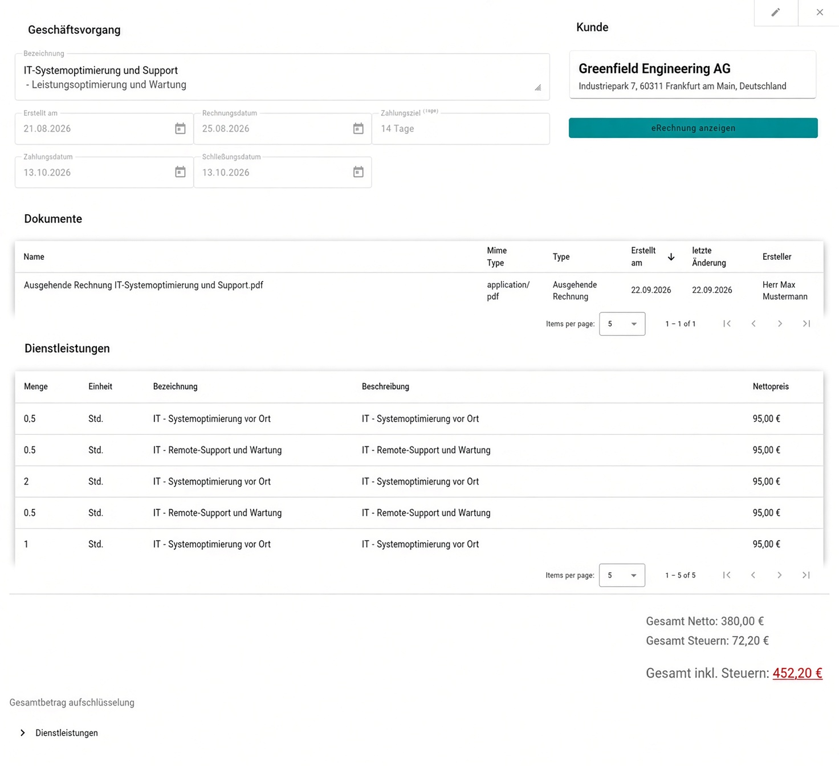Go to first page of Dokumente table
This screenshot has width=839, height=766.
click(727, 324)
